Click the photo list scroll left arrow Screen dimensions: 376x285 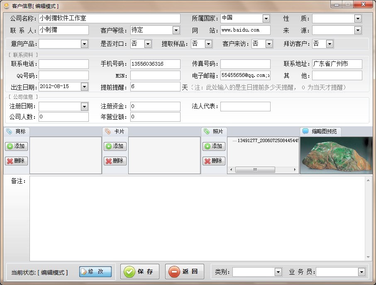231,170
